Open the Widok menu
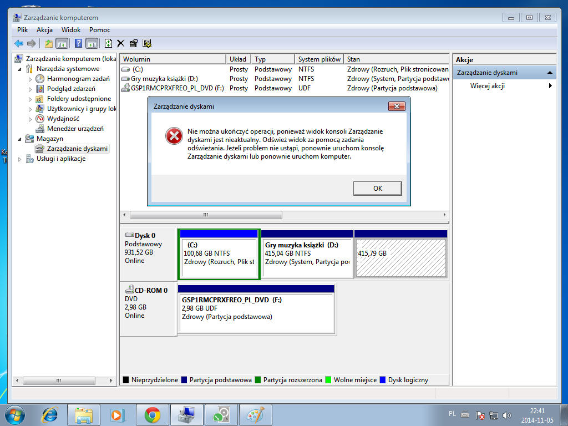Screen dimensions: 568x426 click(x=71, y=30)
